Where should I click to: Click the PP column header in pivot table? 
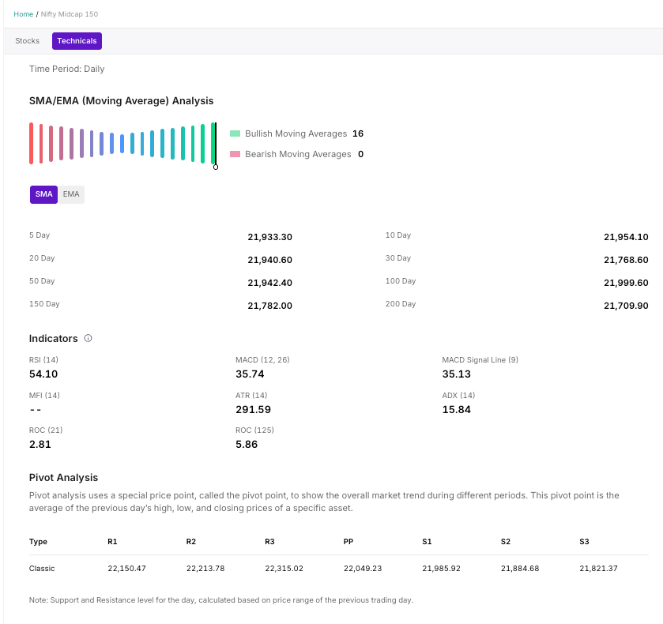pos(348,542)
